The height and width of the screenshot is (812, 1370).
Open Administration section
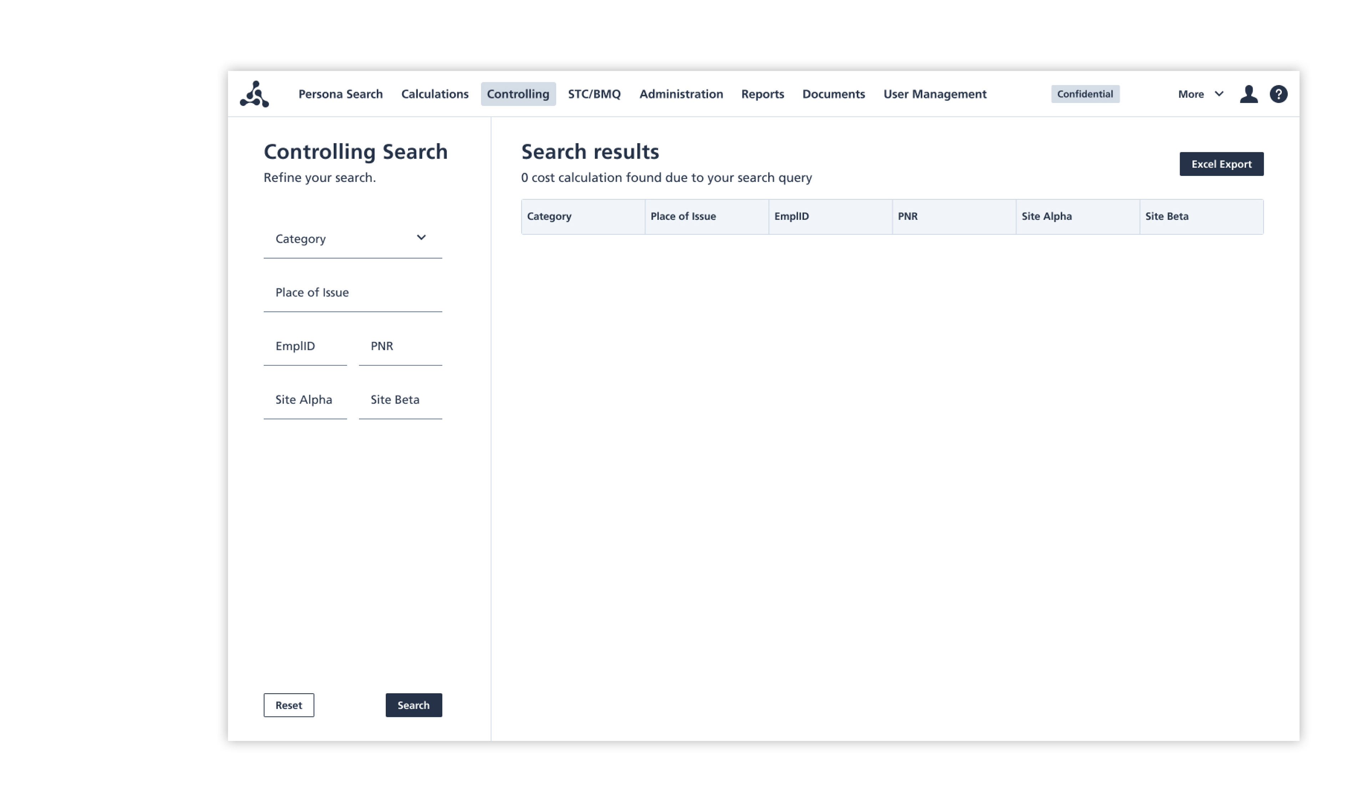680,94
